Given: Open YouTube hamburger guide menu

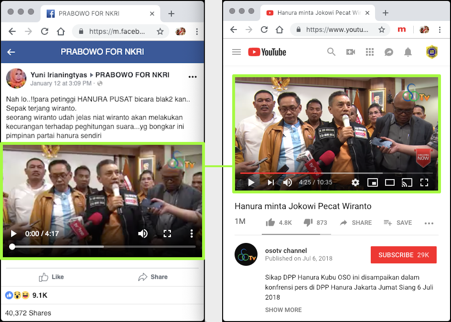Looking at the screenshot, I should click(236, 52).
